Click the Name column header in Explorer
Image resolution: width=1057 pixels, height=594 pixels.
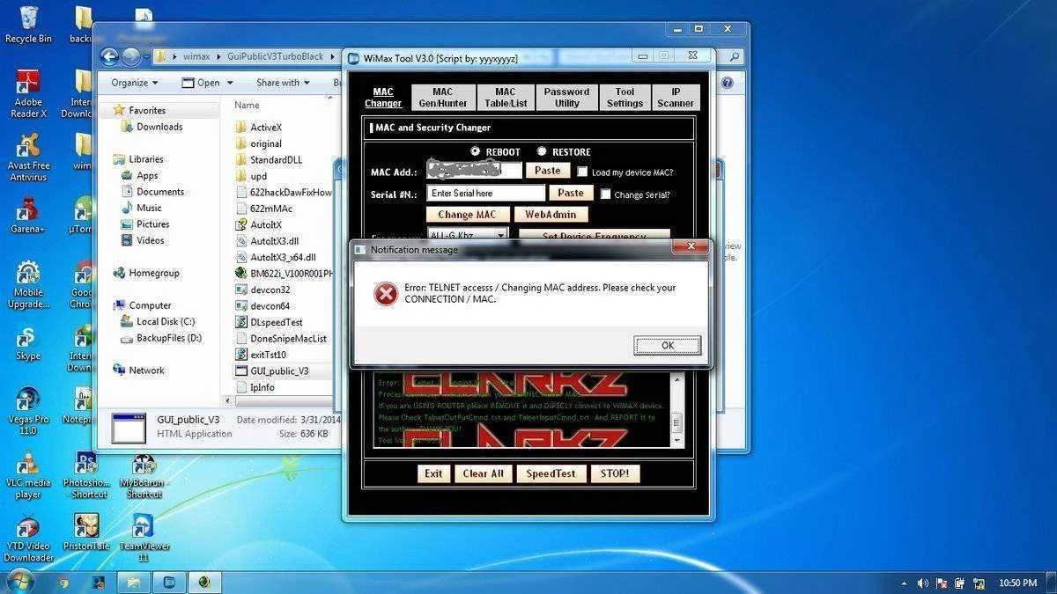click(x=248, y=105)
